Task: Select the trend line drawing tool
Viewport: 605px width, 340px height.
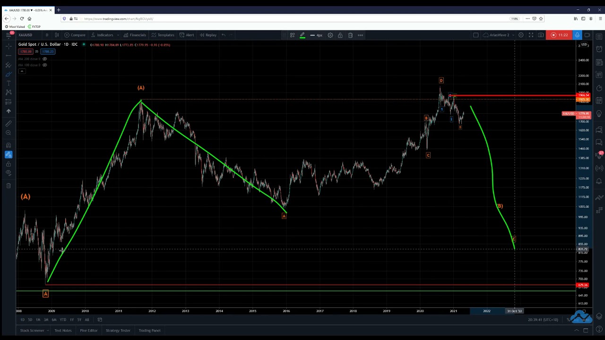Action: (9, 56)
